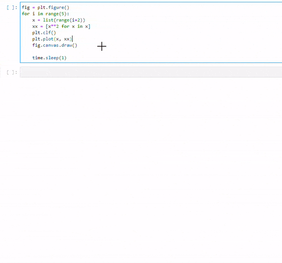Click the line 'xx = [x**2 for x in x]'
This screenshot has width=282, height=263.
(61, 26)
